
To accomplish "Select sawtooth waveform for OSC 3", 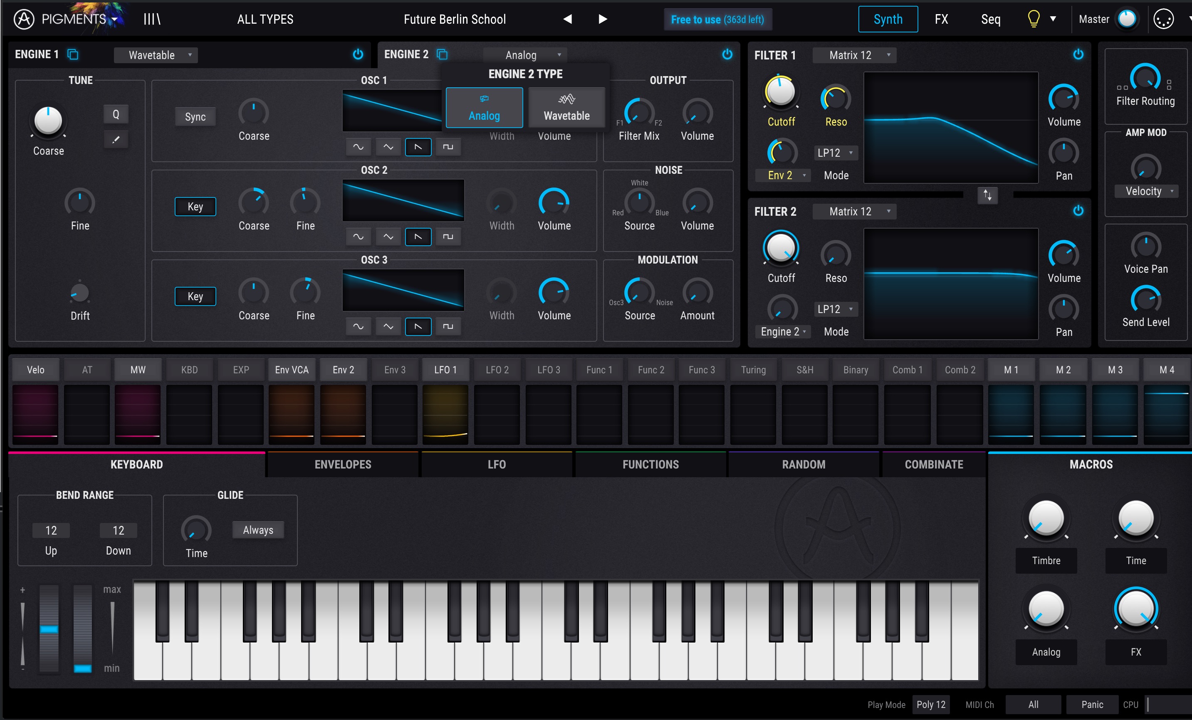I will tap(418, 327).
